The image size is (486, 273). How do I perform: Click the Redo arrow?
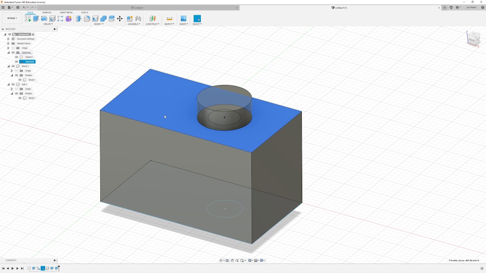32,7
